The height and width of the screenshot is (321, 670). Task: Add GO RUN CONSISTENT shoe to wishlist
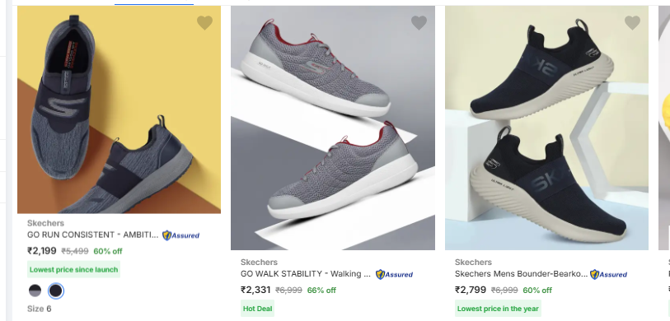coord(204,22)
